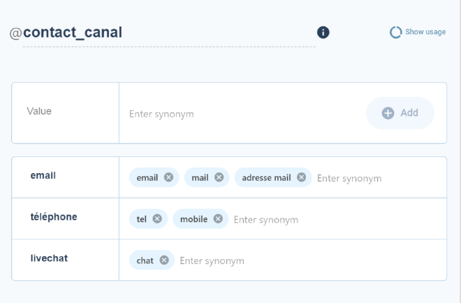The height and width of the screenshot is (303, 461).
Task: Click the livechat row synonym input
Action: [x=311, y=260]
